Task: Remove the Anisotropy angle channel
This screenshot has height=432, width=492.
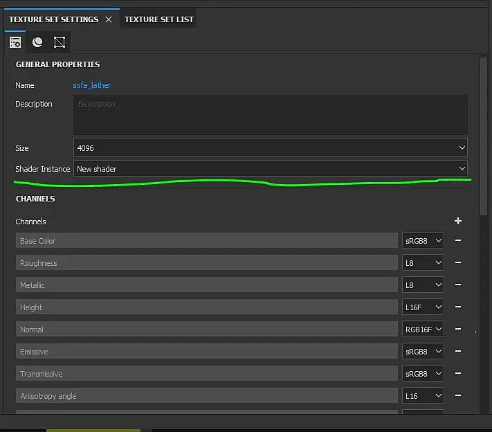Action: click(x=458, y=395)
